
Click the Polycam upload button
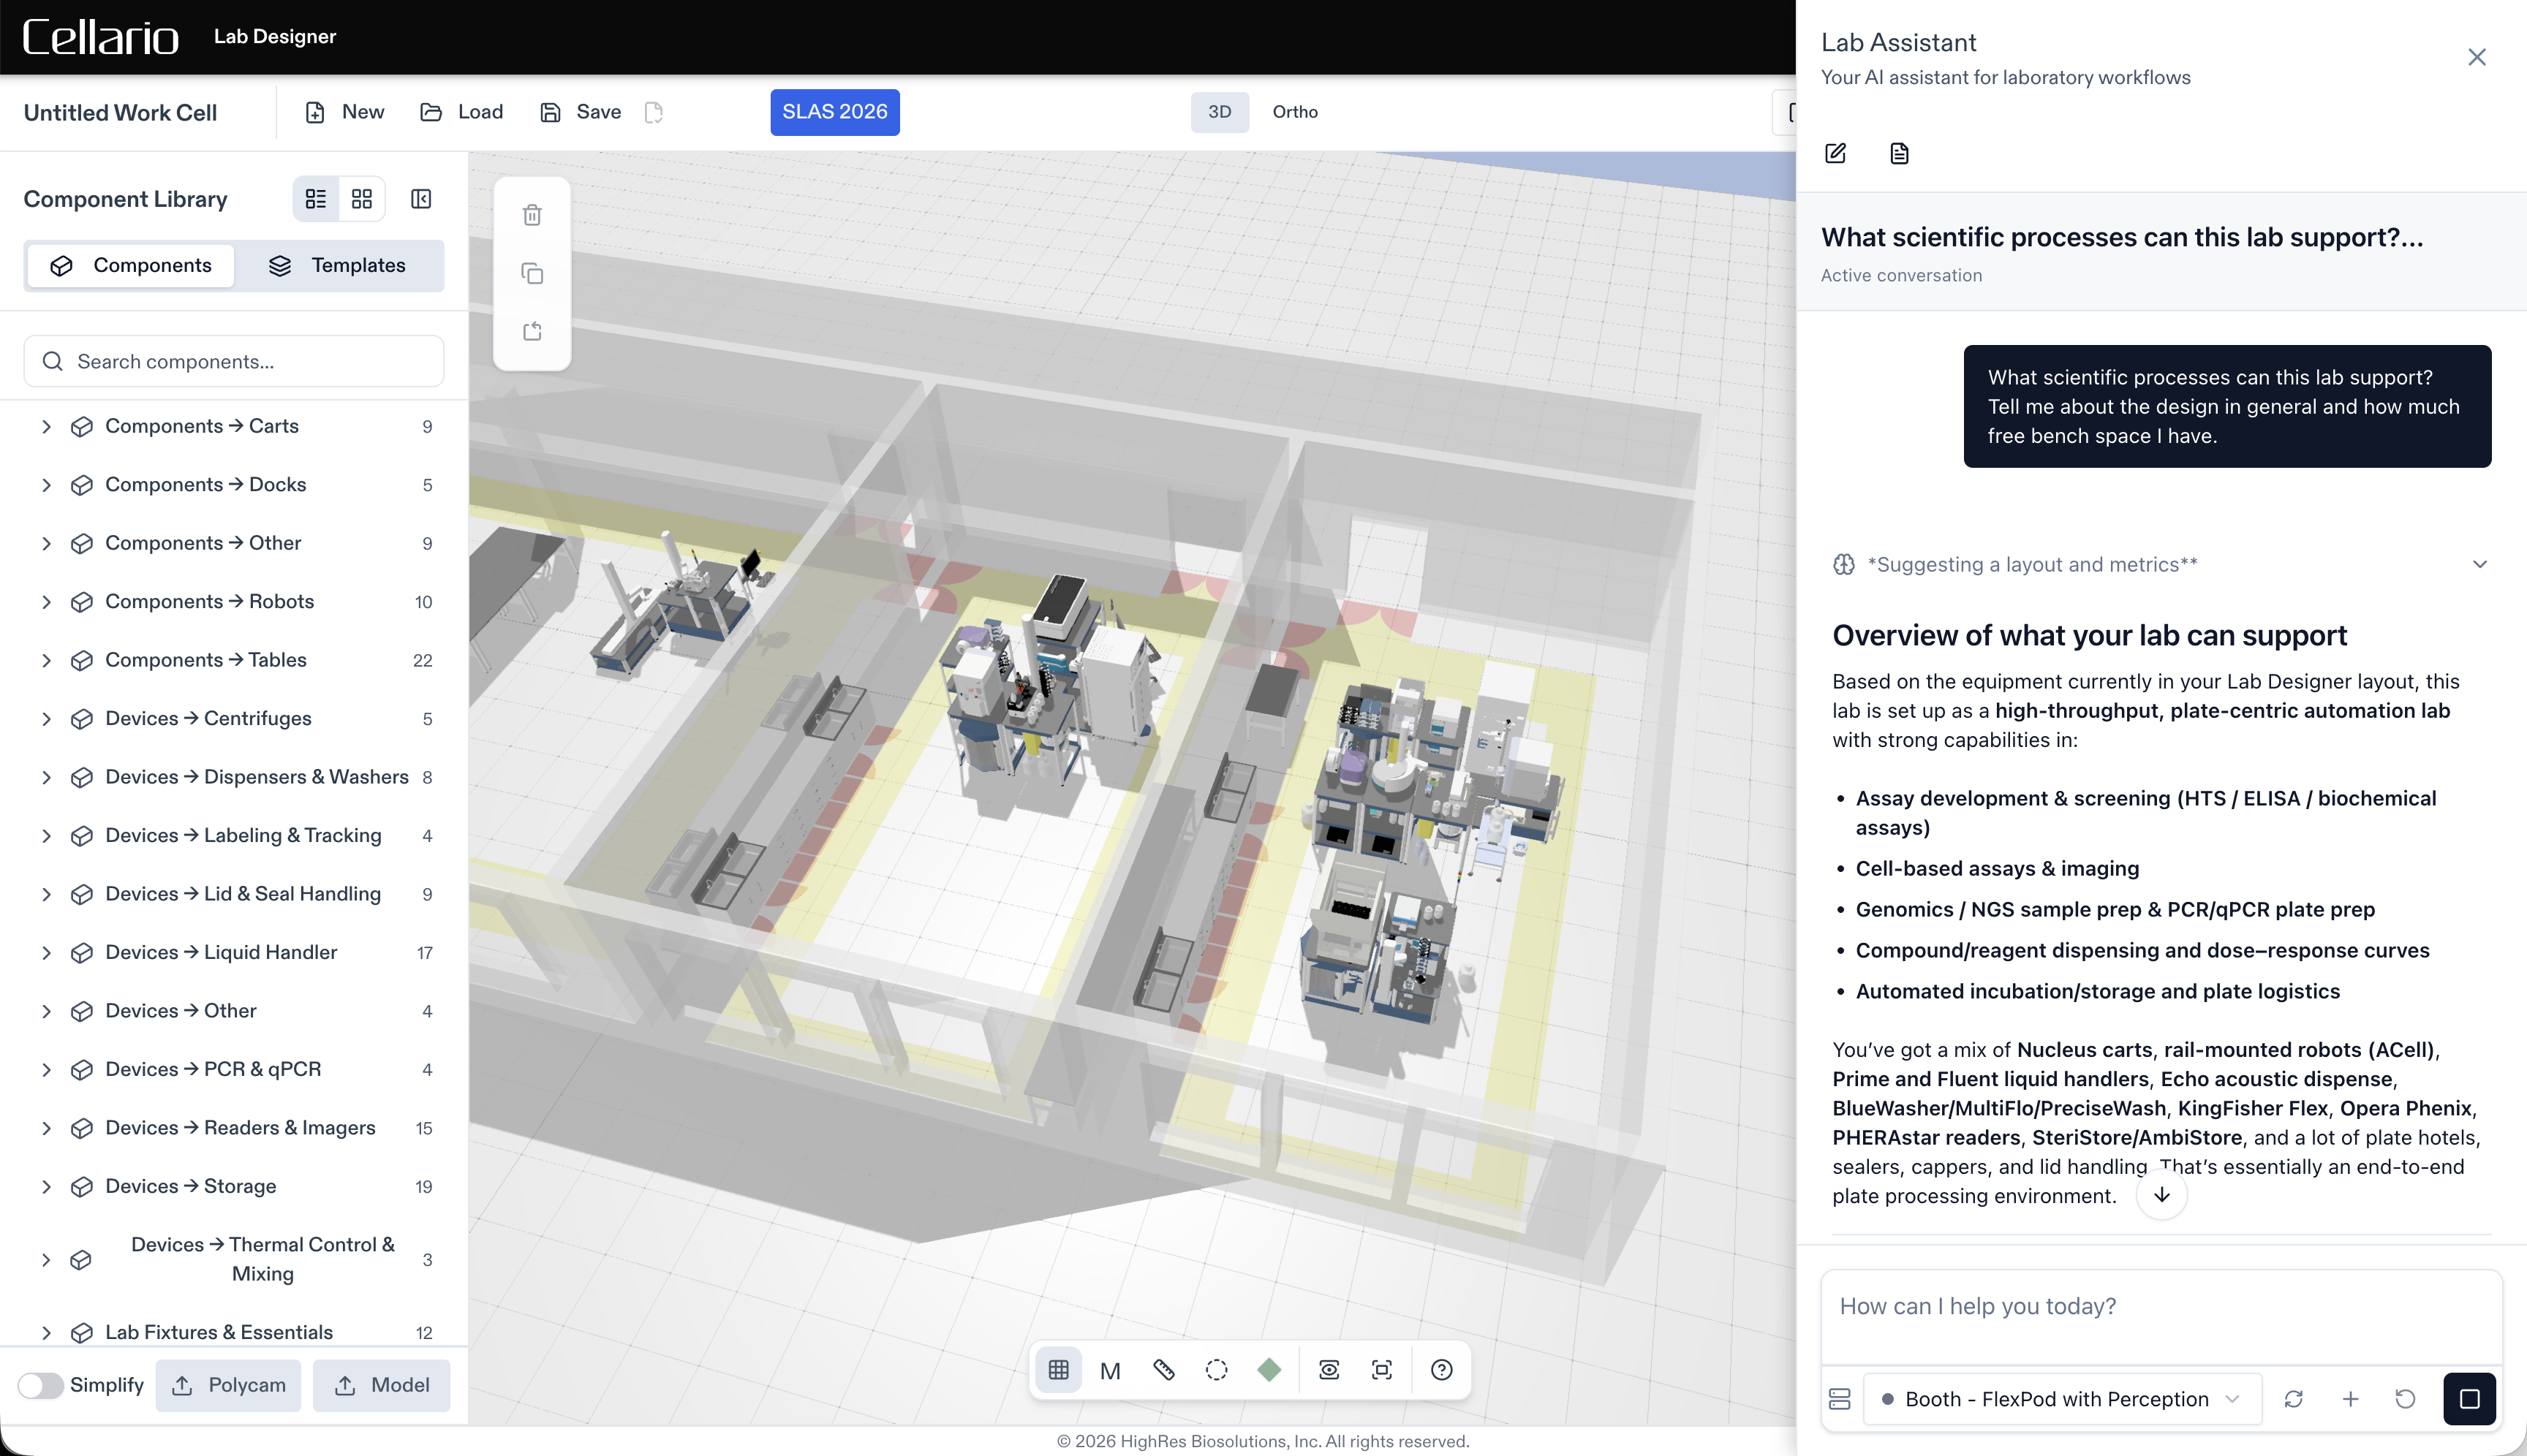point(228,1385)
